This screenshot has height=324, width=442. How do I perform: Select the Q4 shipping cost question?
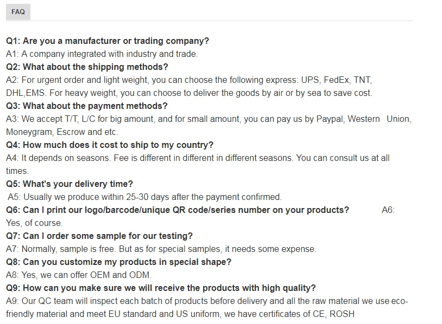[x=110, y=145]
